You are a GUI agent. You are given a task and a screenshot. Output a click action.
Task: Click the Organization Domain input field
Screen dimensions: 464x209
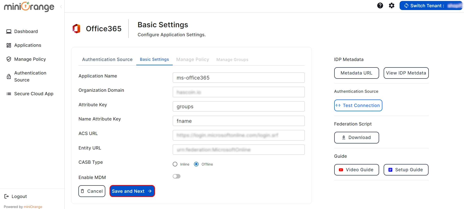pyautogui.click(x=239, y=92)
